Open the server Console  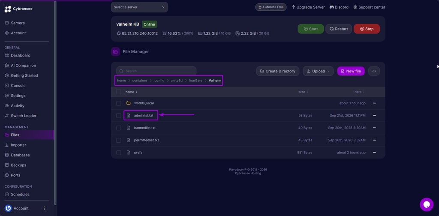18,86
